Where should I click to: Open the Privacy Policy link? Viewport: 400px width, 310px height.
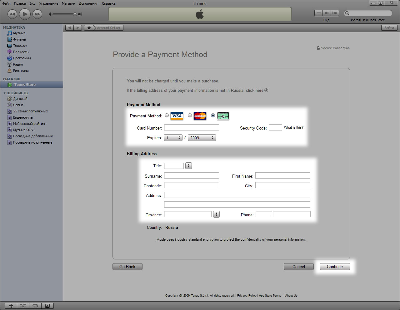pyautogui.click(x=247, y=296)
